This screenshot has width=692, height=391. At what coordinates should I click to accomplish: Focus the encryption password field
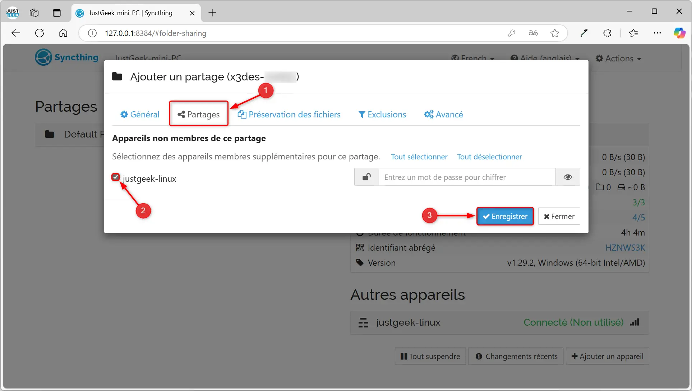coord(467,177)
